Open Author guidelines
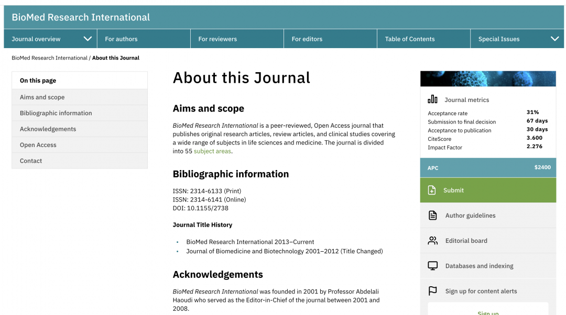The height and width of the screenshot is (315, 566). [488, 215]
